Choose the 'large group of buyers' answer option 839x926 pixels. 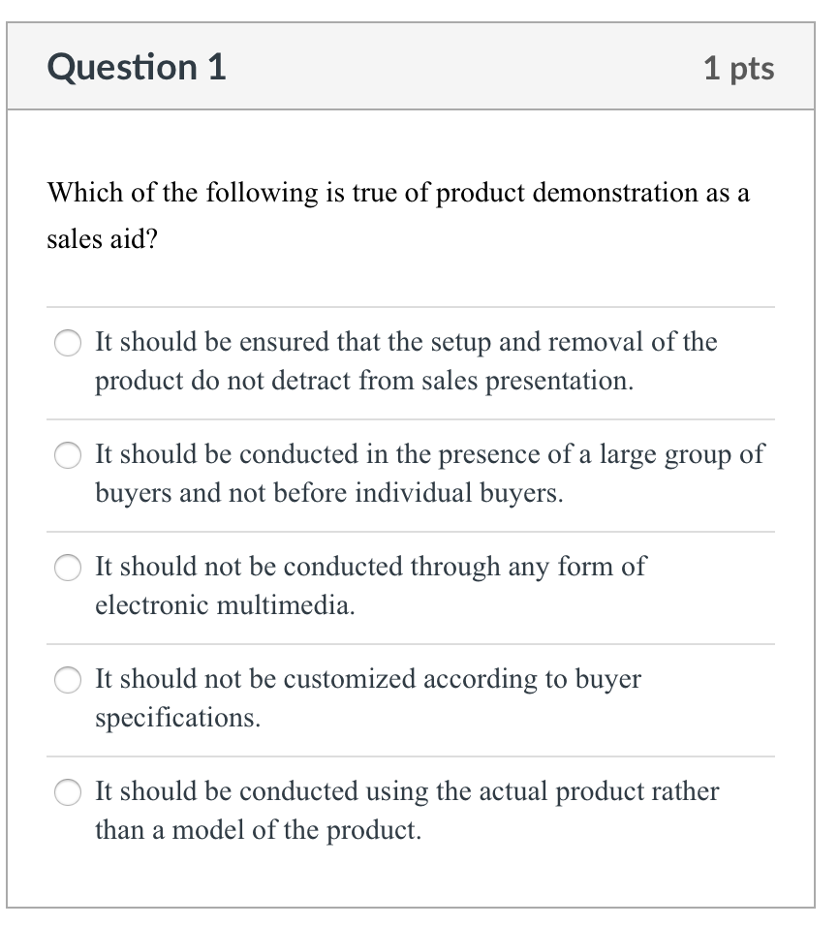pos(67,454)
